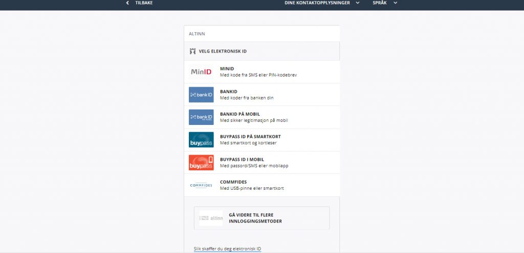Click the ALTINN header text
This screenshot has width=524, height=253.
coord(197,34)
